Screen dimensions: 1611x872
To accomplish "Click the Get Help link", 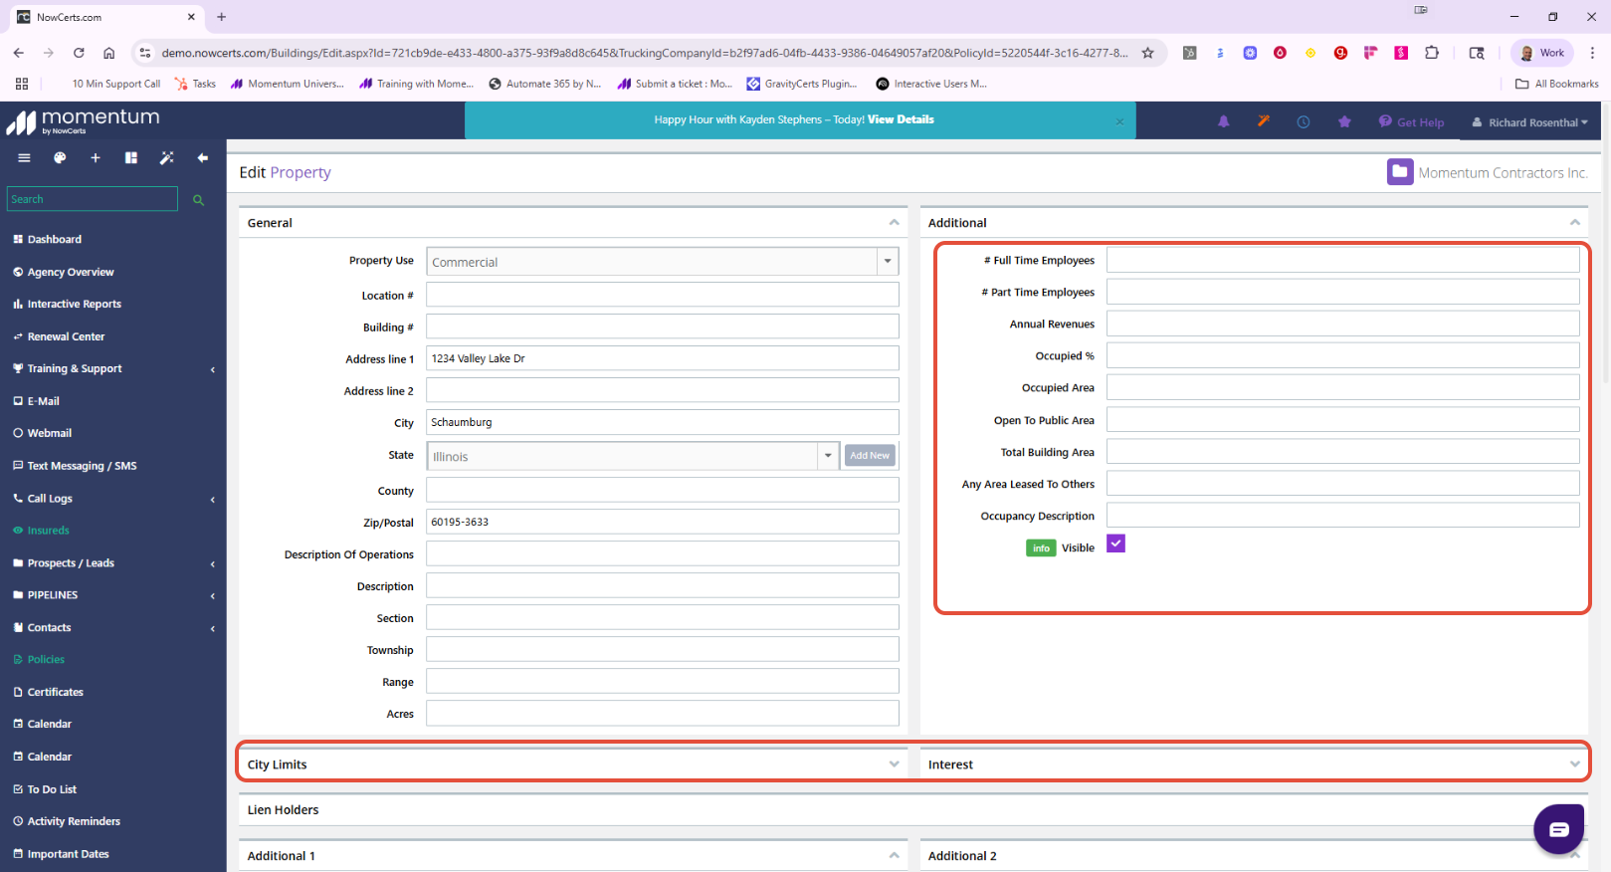I will point(1412,122).
